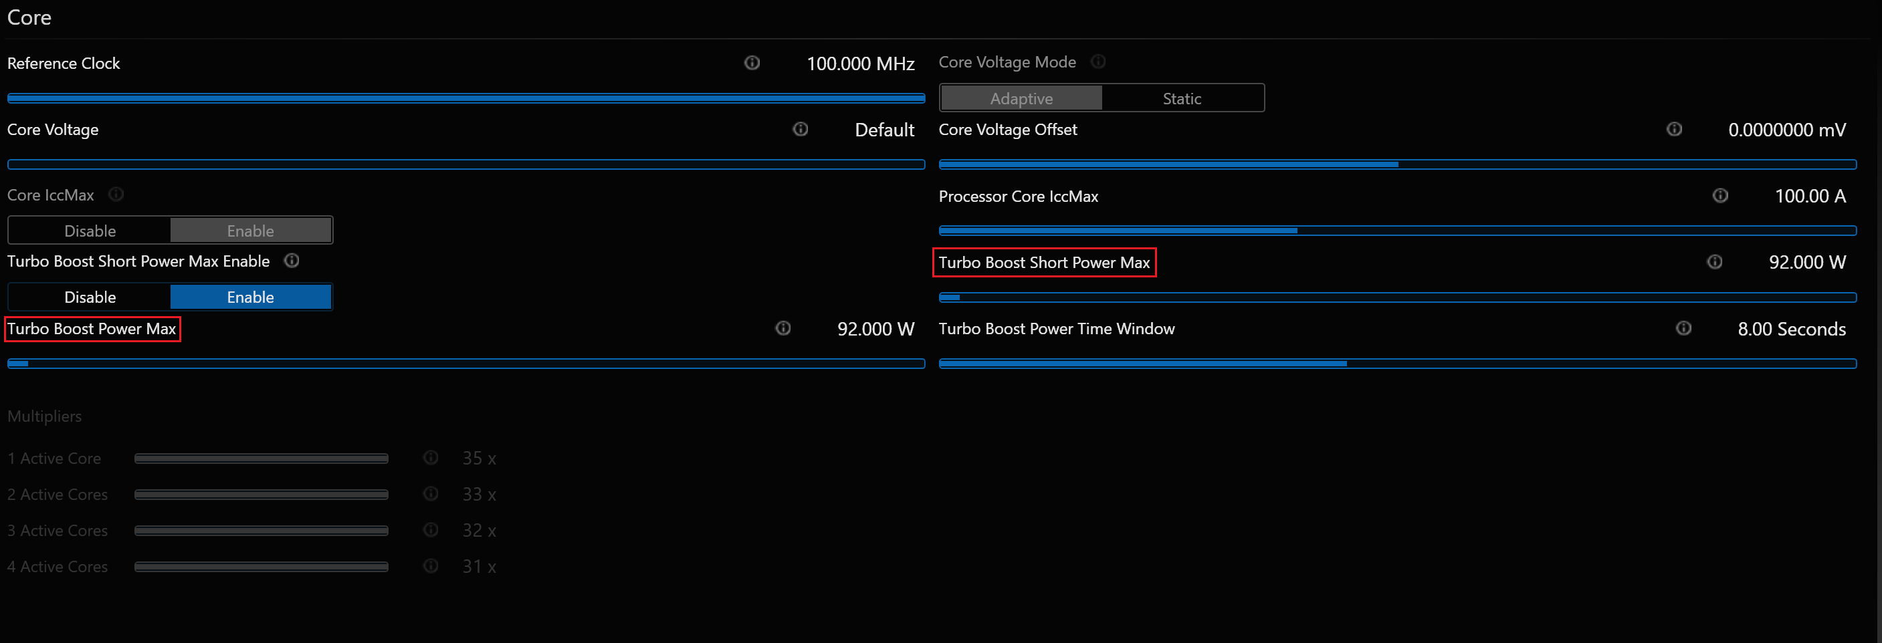
Task: Click info icon for 1 Active Core multiplier
Action: pos(431,458)
